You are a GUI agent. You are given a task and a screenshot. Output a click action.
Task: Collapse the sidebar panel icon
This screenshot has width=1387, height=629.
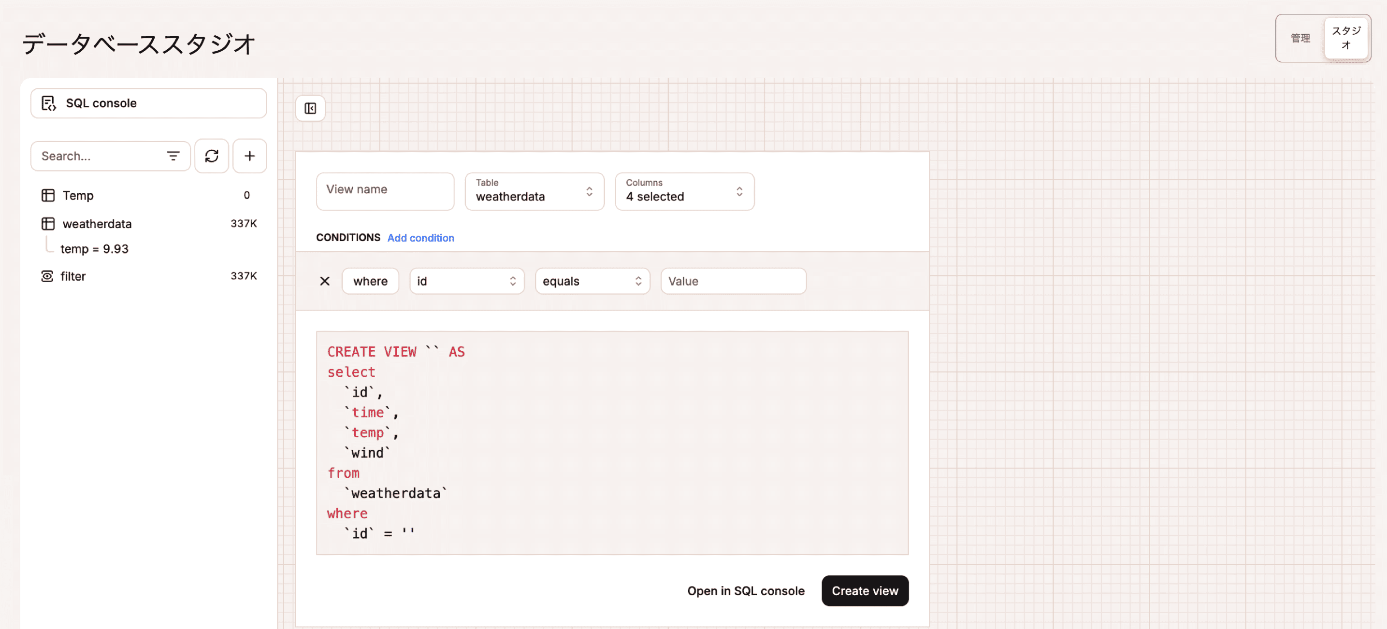pos(310,109)
